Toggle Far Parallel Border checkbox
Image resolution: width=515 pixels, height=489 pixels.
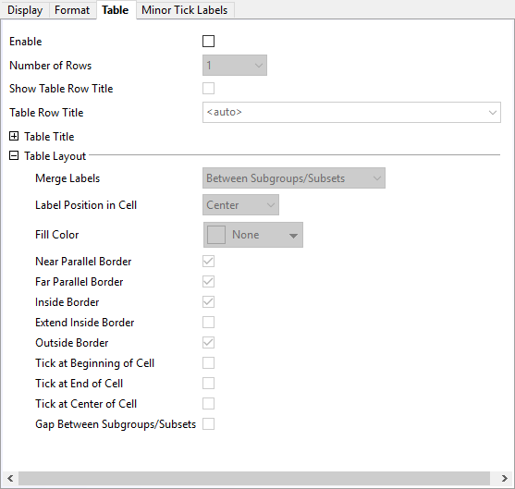tap(208, 282)
